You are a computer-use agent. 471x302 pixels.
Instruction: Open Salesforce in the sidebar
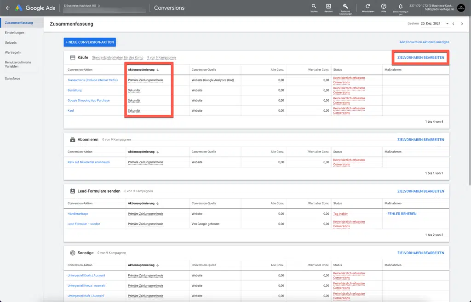[12, 79]
